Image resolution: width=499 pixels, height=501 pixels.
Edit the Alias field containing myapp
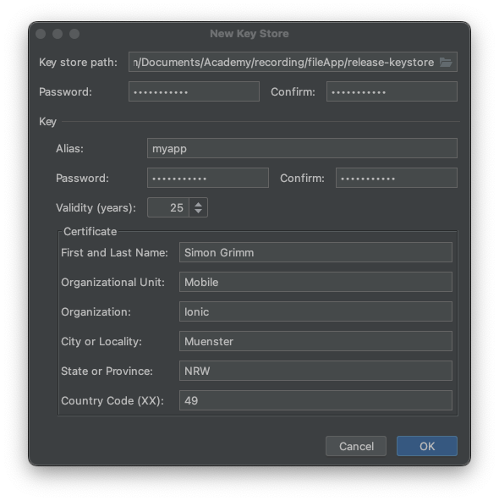point(302,148)
